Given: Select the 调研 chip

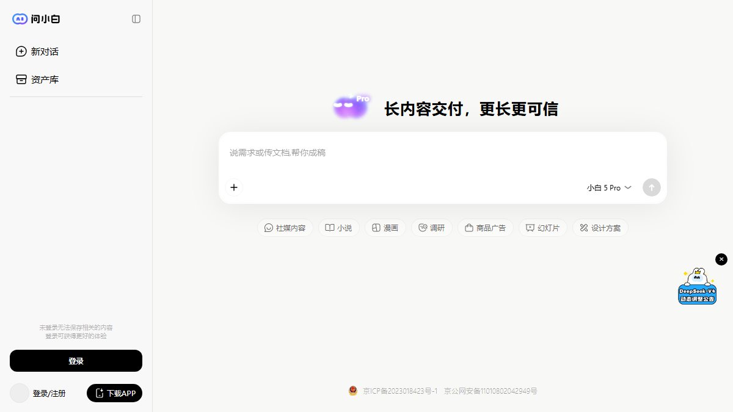Looking at the screenshot, I should pyautogui.click(x=432, y=228).
